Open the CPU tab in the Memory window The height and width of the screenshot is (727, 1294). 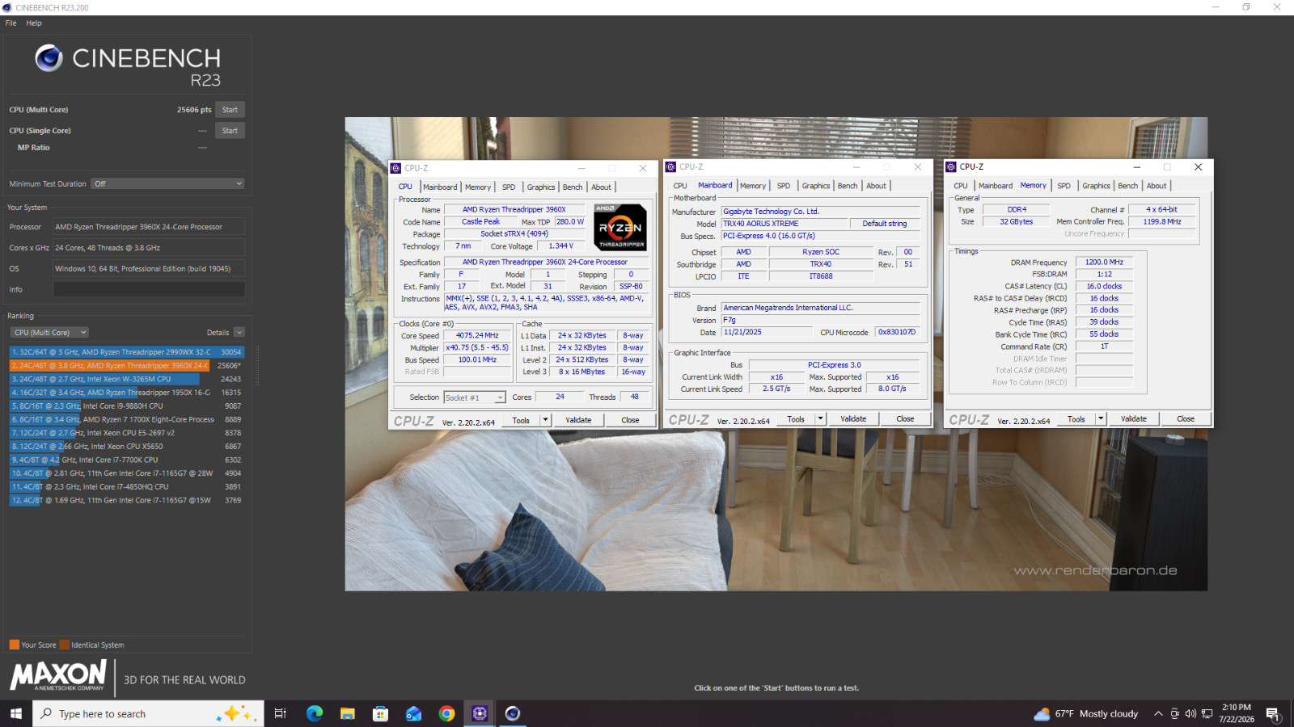pos(961,186)
